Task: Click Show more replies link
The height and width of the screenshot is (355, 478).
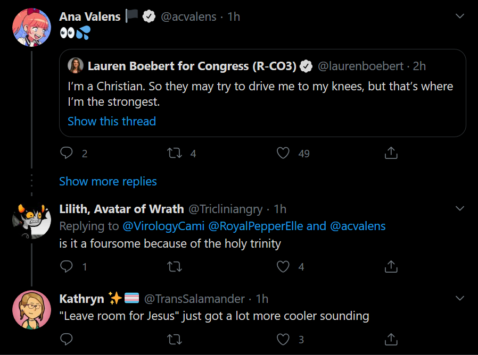Action: tap(108, 181)
